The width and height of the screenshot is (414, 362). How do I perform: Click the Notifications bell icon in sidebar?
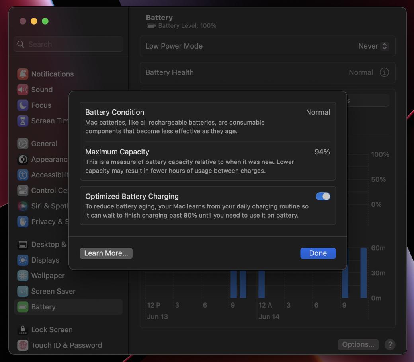click(x=23, y=74)
